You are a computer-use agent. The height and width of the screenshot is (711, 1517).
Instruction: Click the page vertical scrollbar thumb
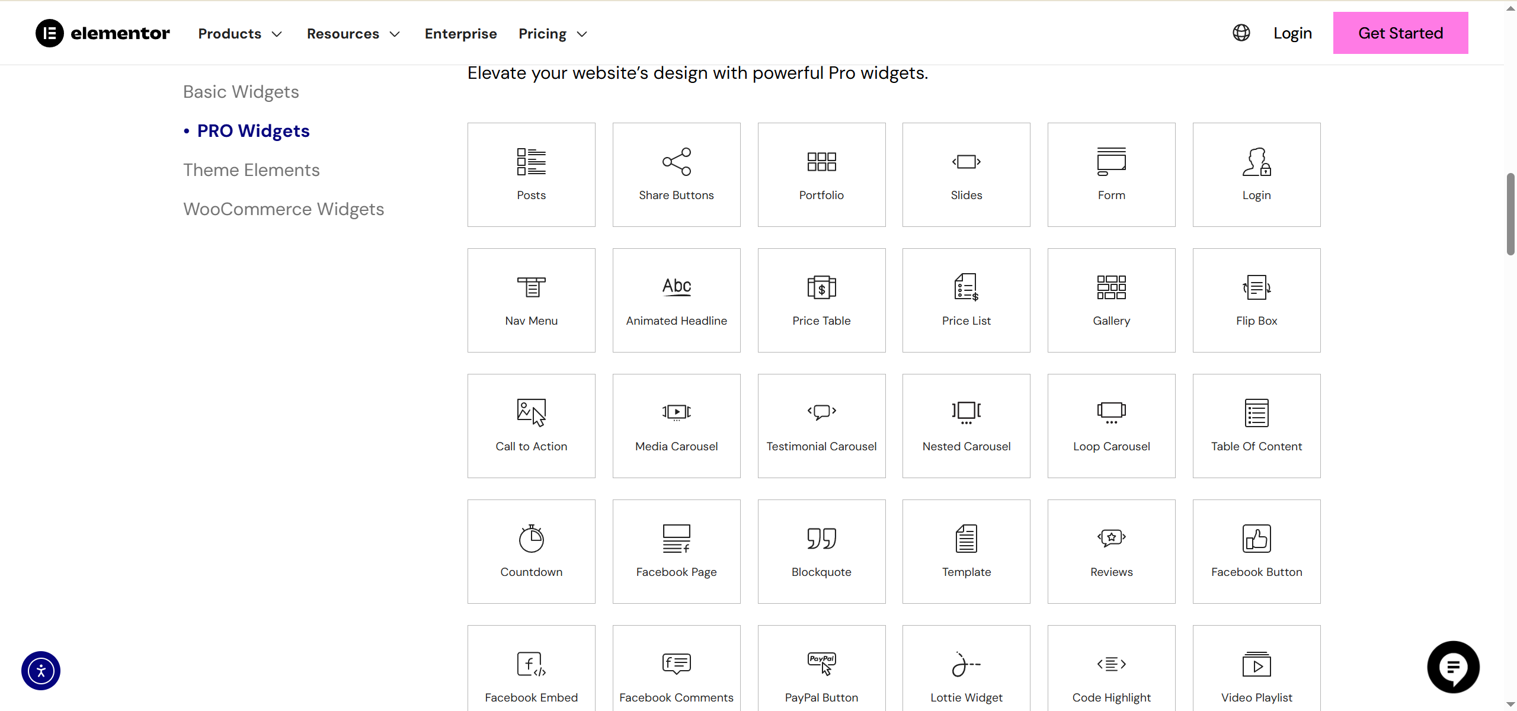coord(1510,213)
